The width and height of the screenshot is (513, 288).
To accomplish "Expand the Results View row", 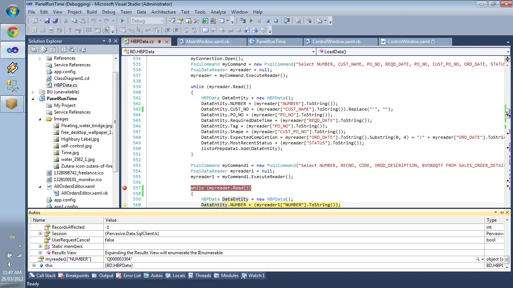I will click(40, 253).
